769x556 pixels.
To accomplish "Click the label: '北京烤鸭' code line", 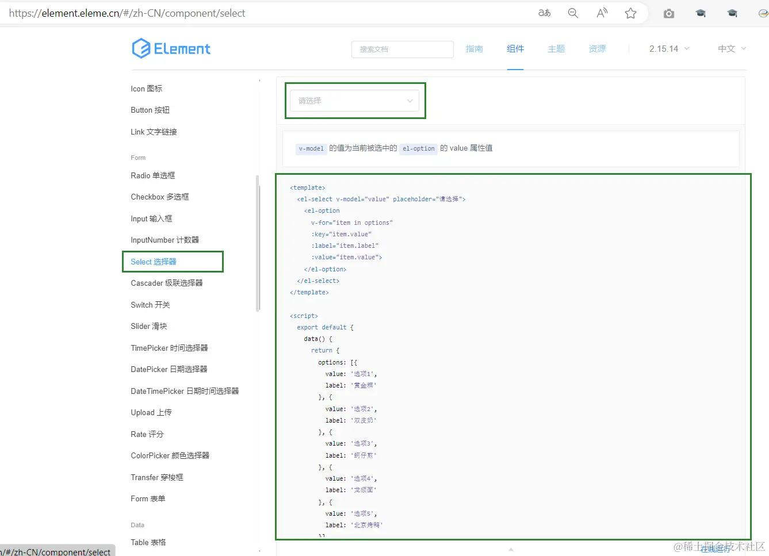I will click(354, 525).
